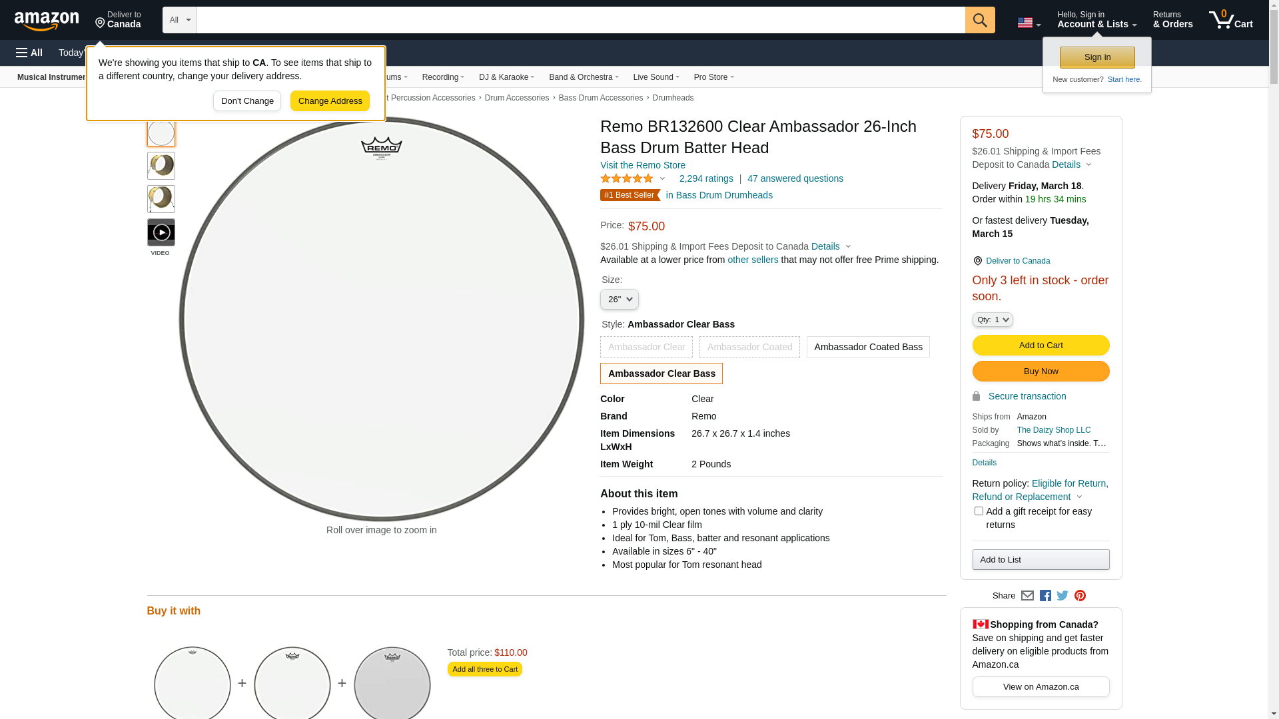Viewport: 1279px width, 719px height.
Task: Share product via email icon
Action: 1027,596
